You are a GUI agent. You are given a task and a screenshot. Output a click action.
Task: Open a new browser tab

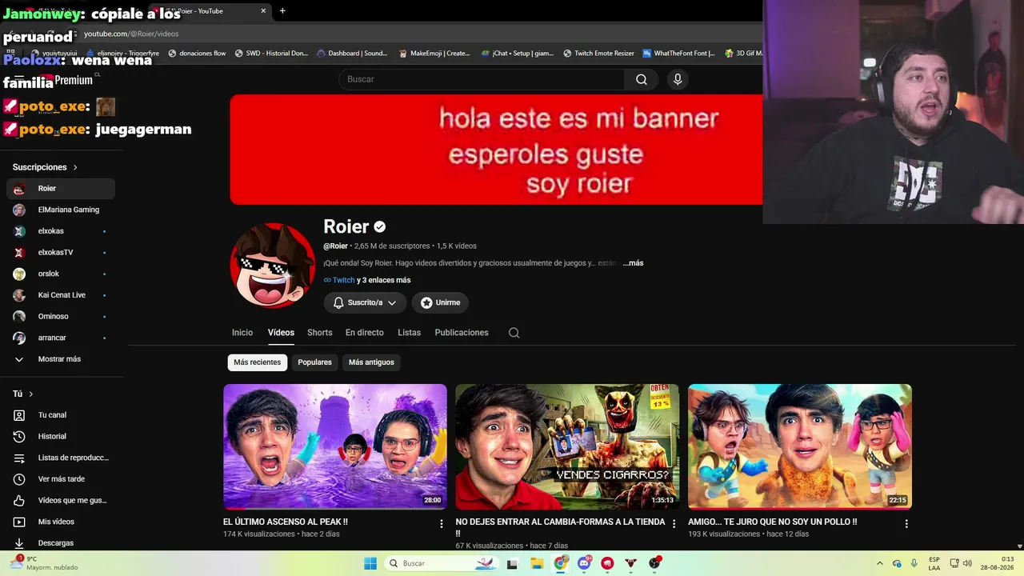pos(282,10)
